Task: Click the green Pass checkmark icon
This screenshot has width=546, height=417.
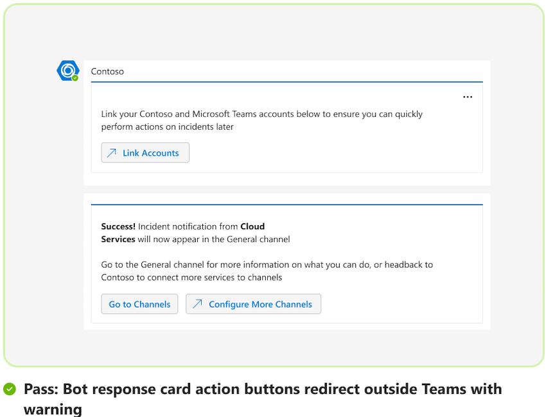Action: click(10, 389)
